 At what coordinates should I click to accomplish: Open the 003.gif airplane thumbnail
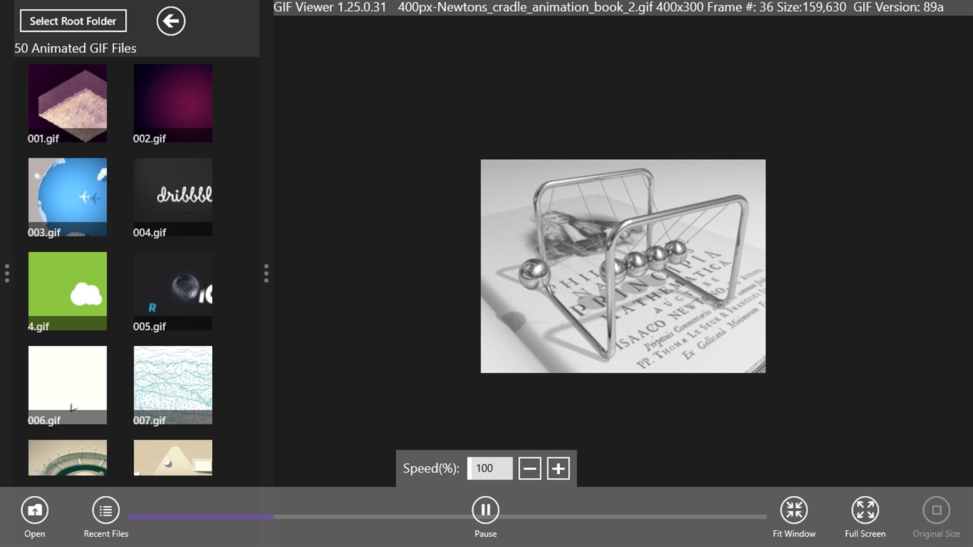click(67, 197)
